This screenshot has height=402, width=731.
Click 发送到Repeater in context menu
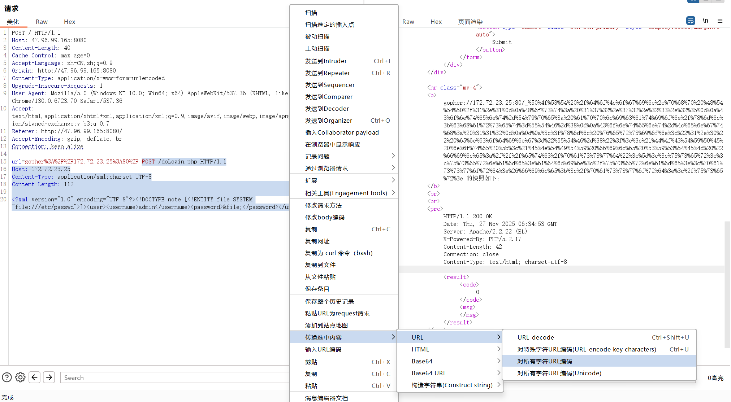point(327,73)
